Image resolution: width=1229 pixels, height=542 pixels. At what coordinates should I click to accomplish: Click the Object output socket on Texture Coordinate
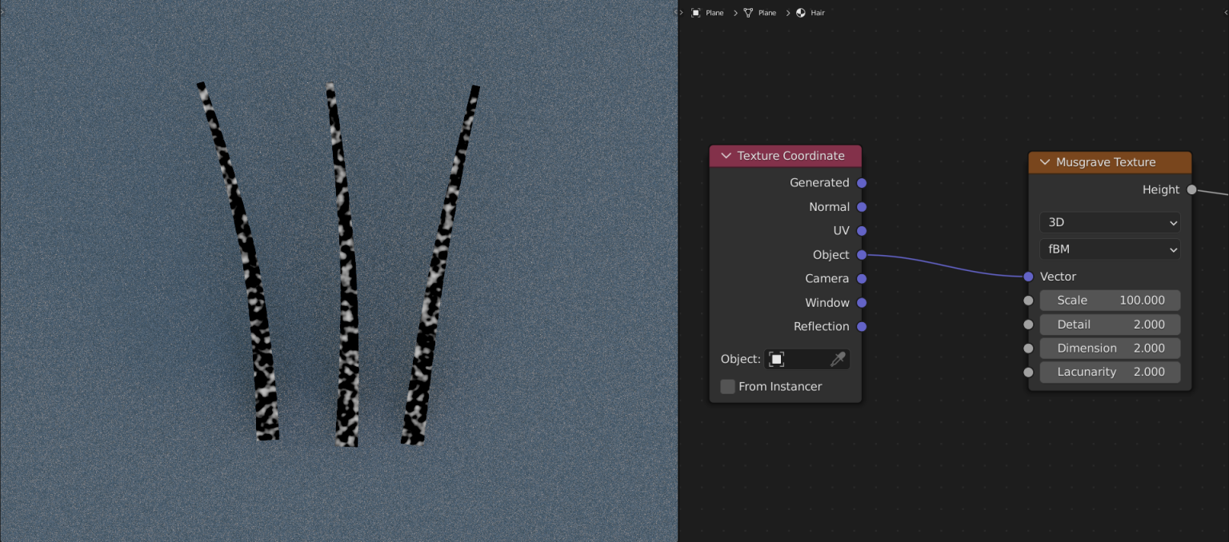click(x=862, y=254)
